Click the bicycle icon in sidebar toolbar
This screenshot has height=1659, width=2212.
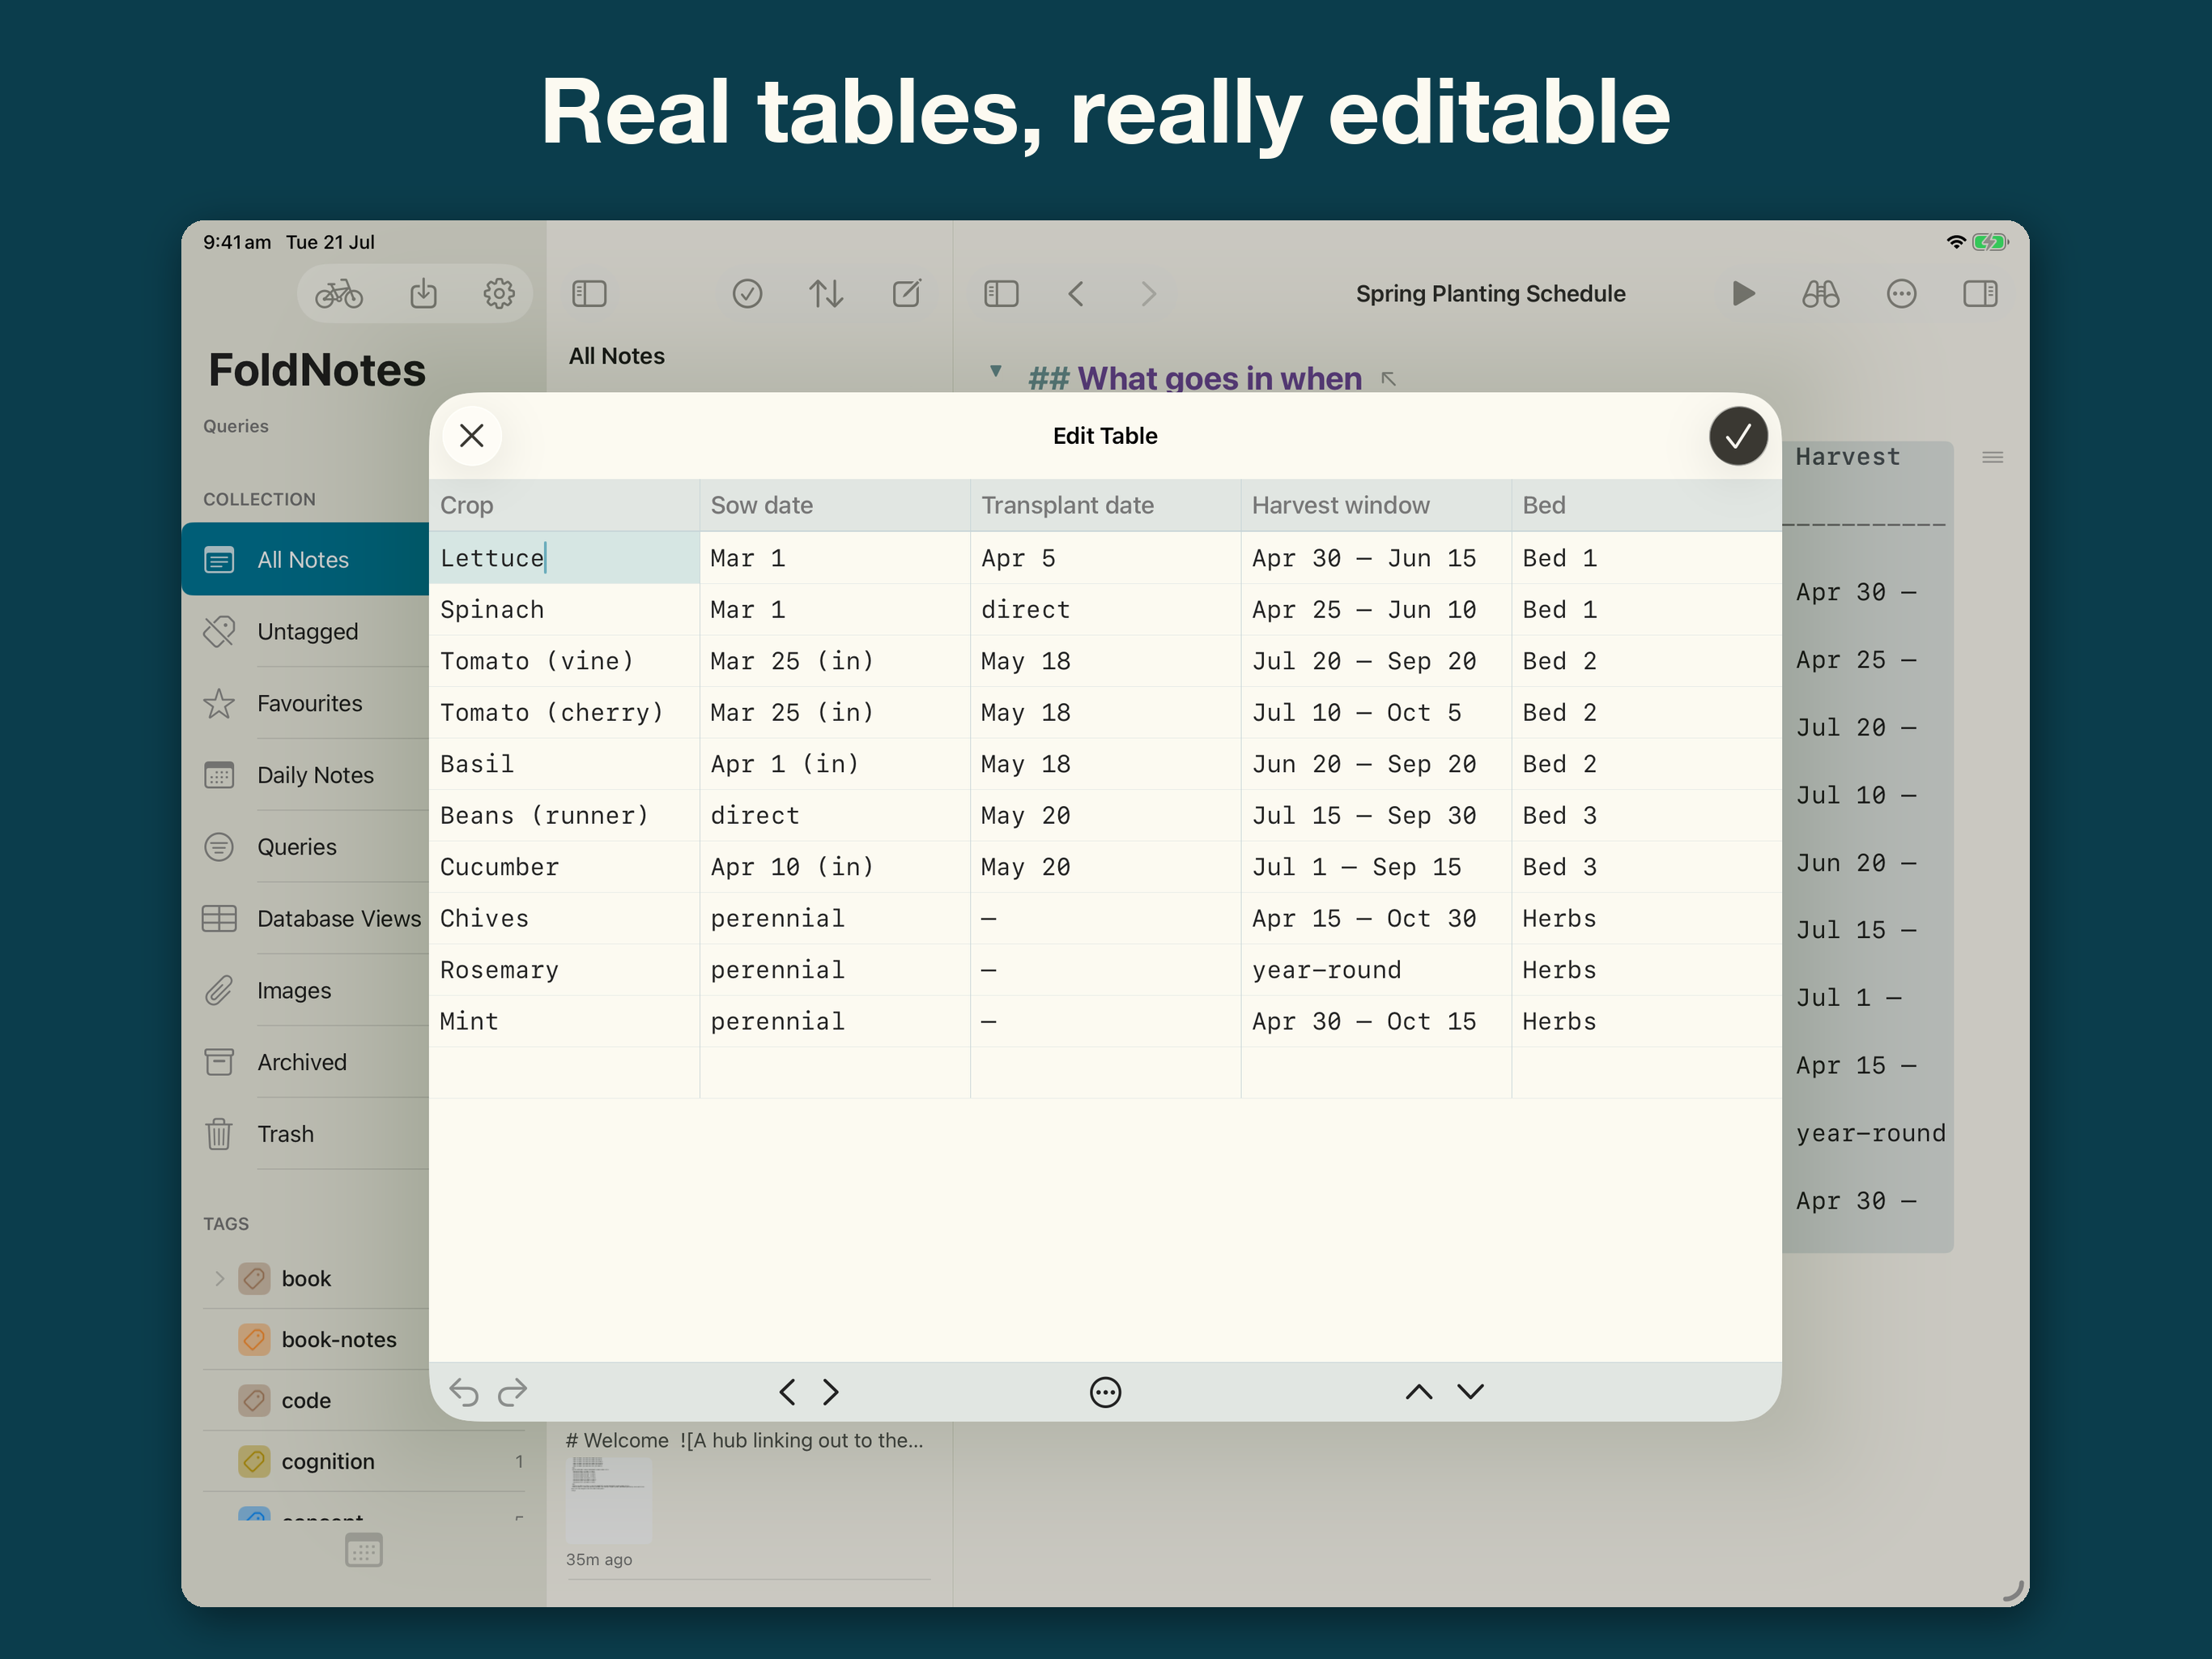[x=339, y=294]
